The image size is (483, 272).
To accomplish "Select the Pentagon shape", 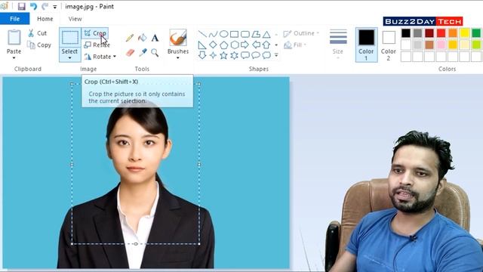I will coord(223,45).
